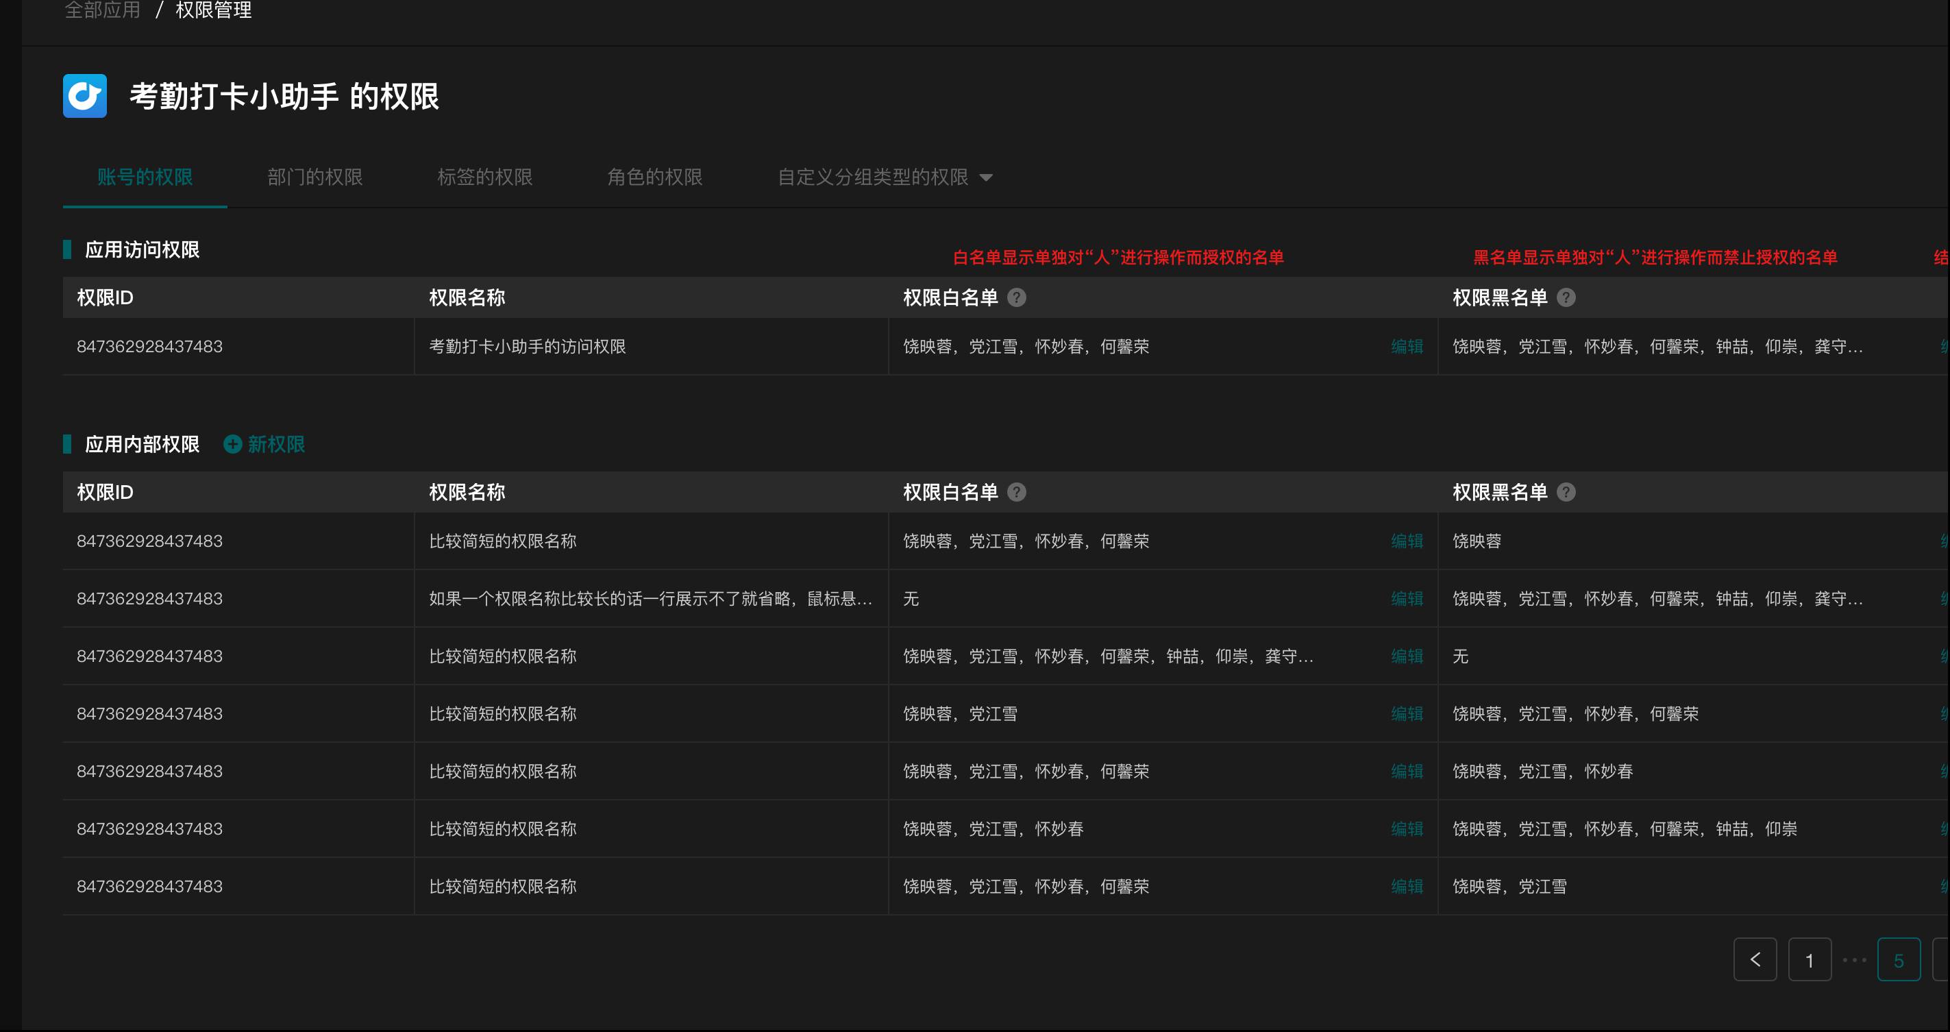Click the plus icon beside 新权限
This screenshot has height=1032, width=1950.
(232, 445)
